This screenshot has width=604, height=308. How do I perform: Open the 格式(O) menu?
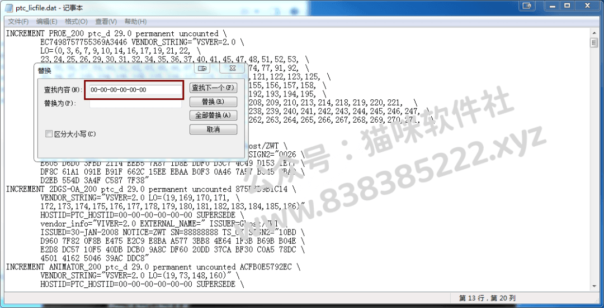click(76, 22)
